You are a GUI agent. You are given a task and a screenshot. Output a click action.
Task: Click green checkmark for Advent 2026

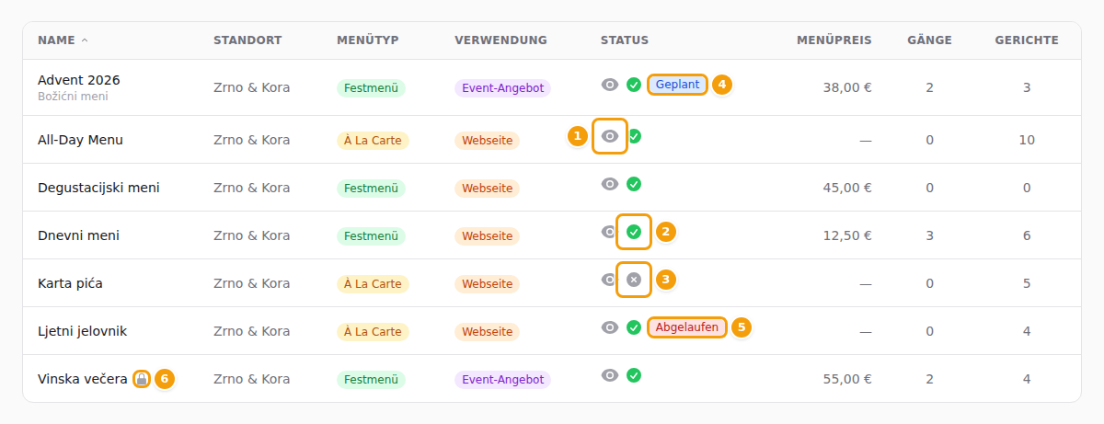point(634,85)
